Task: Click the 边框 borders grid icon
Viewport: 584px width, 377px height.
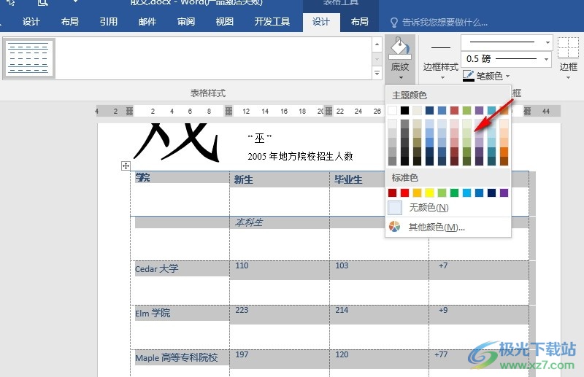Action: pos(568,48)
